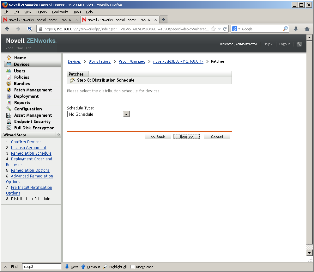
Task: Click the S extension icon beside address bar
Action: pos(30,29)
